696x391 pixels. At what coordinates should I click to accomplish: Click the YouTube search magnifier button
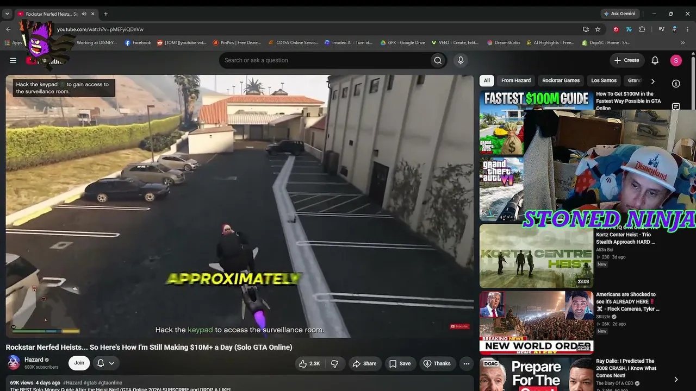click(x=438, y=60)
